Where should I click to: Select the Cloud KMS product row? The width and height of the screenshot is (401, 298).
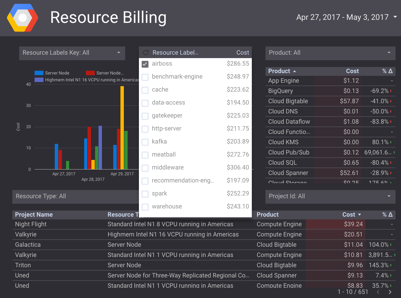[331, 142]
